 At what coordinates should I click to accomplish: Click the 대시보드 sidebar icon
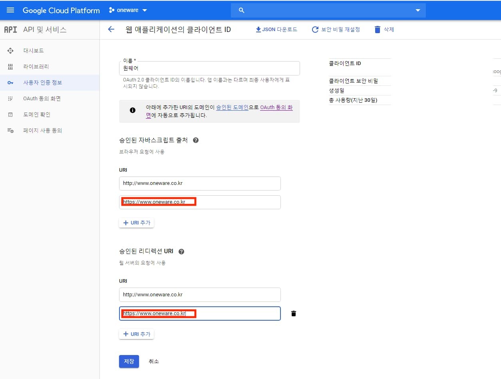point(10,51)
